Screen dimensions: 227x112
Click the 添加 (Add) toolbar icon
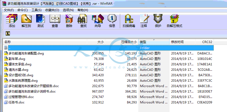[12, 19]
